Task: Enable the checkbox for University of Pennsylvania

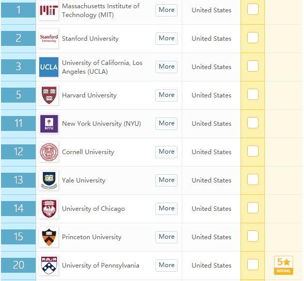Action: (252, 265)
